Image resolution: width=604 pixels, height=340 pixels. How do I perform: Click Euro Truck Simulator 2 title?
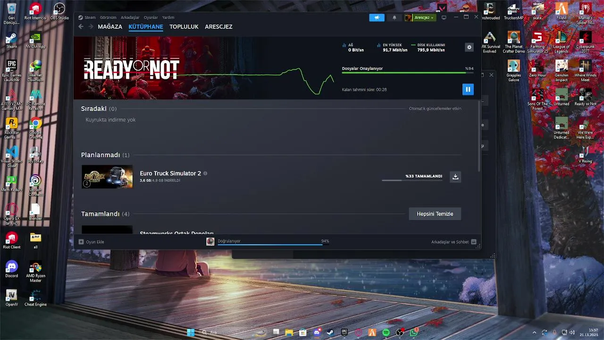170,173
